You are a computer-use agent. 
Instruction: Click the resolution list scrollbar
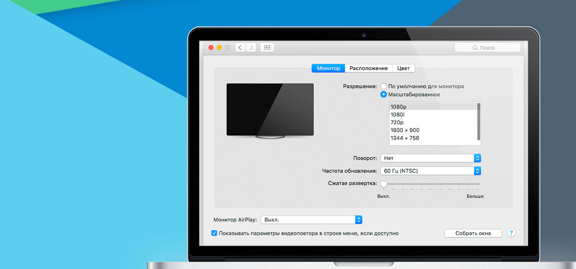pos(478,122)
